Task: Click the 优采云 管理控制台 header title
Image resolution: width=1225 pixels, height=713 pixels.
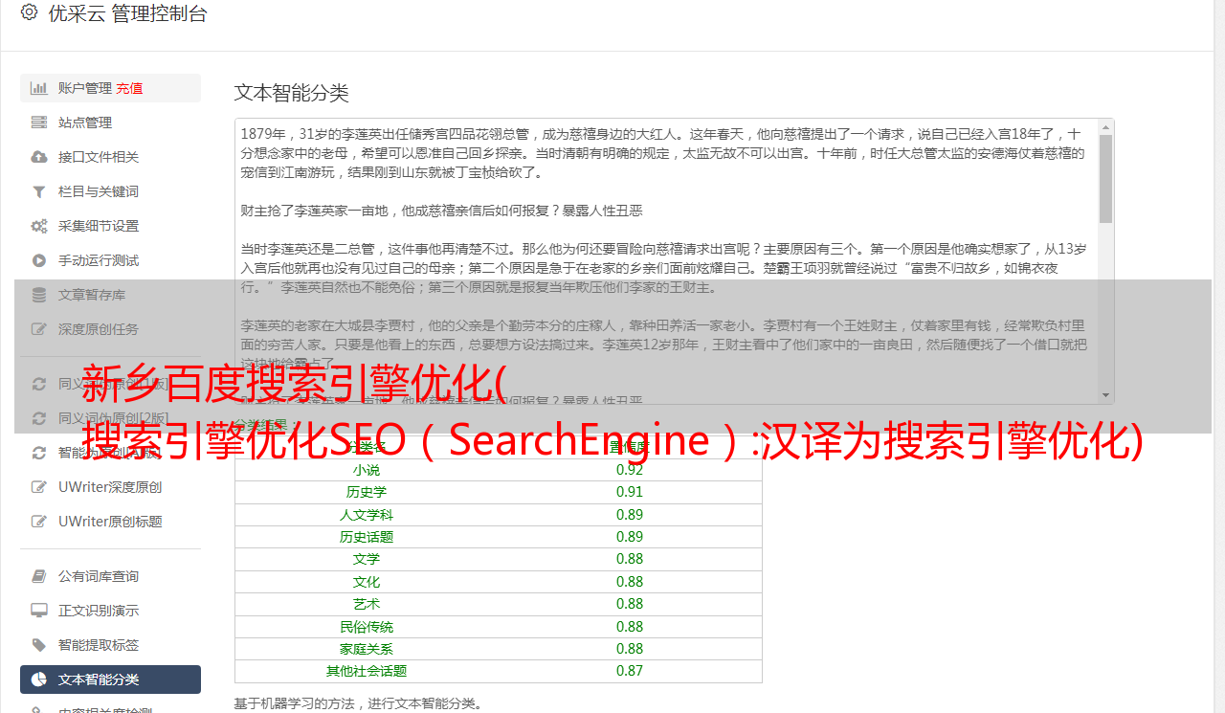Action: [127, 13]
